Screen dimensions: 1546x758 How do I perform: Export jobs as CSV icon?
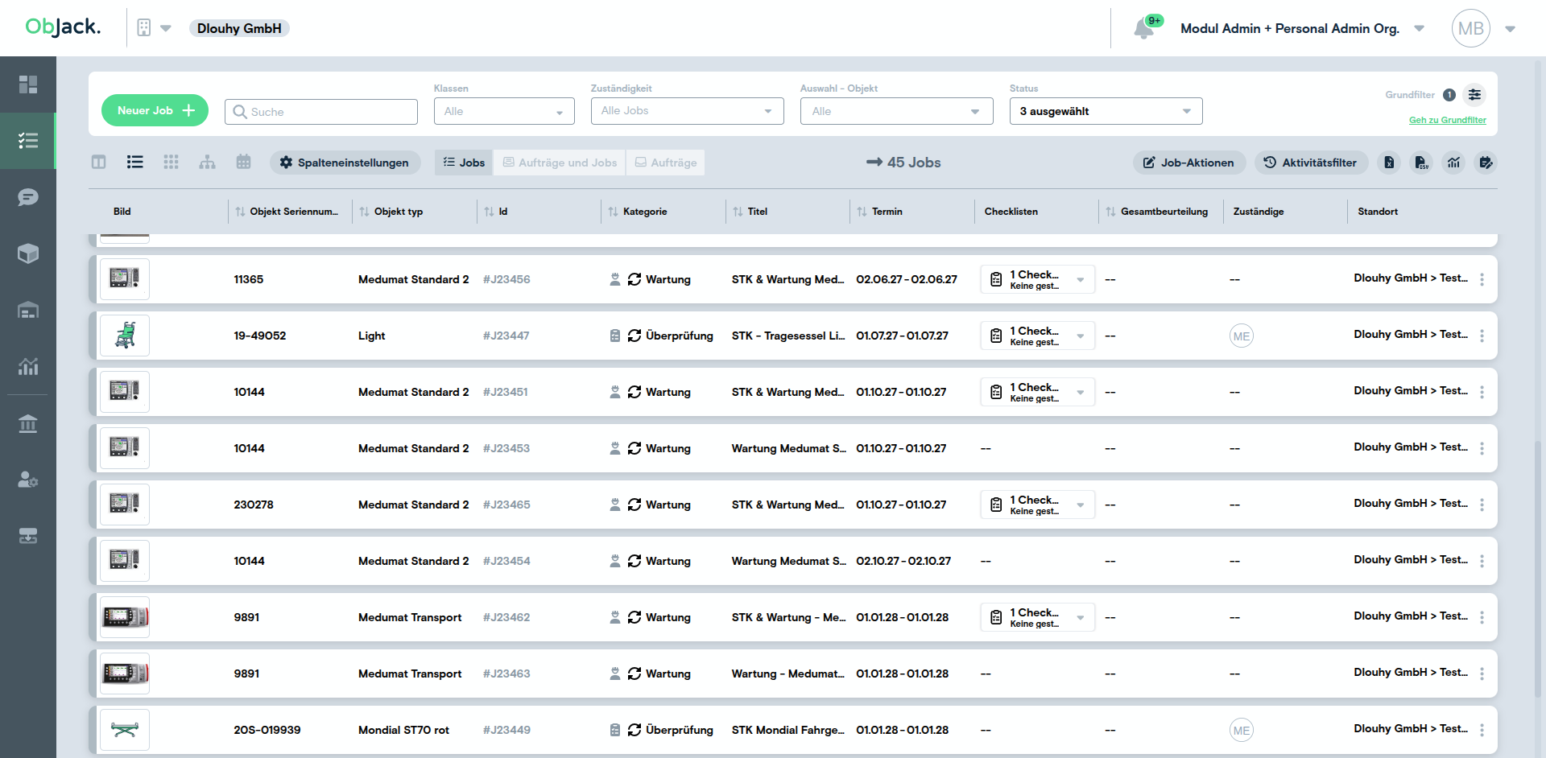tap(1421, 163)
